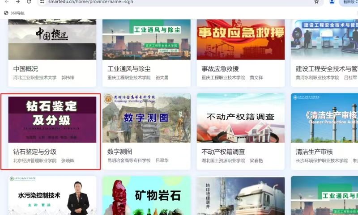Open the 工业通风与除尘 thumbnail in the first row
This screenshot has height=215, width=358.
click(146, 39)
